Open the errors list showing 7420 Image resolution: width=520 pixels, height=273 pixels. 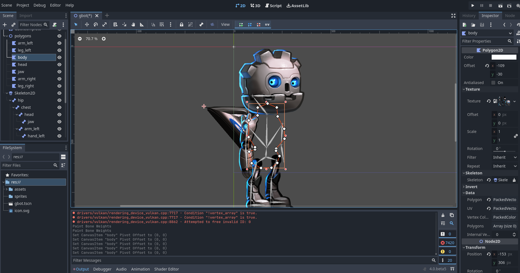click(x=448, y=243)
